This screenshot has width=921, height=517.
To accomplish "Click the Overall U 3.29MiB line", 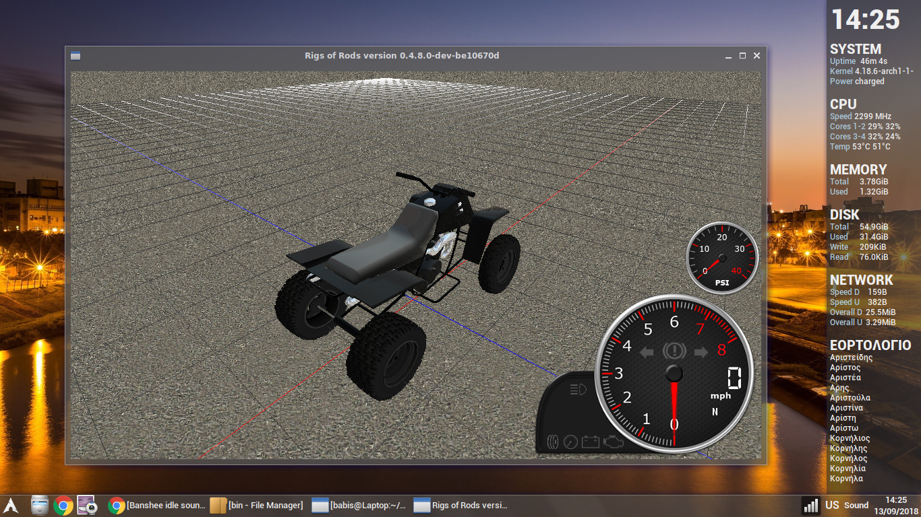I will (863, 322).
